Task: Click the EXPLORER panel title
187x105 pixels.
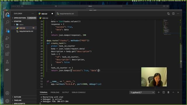Action: pos(18,14)
